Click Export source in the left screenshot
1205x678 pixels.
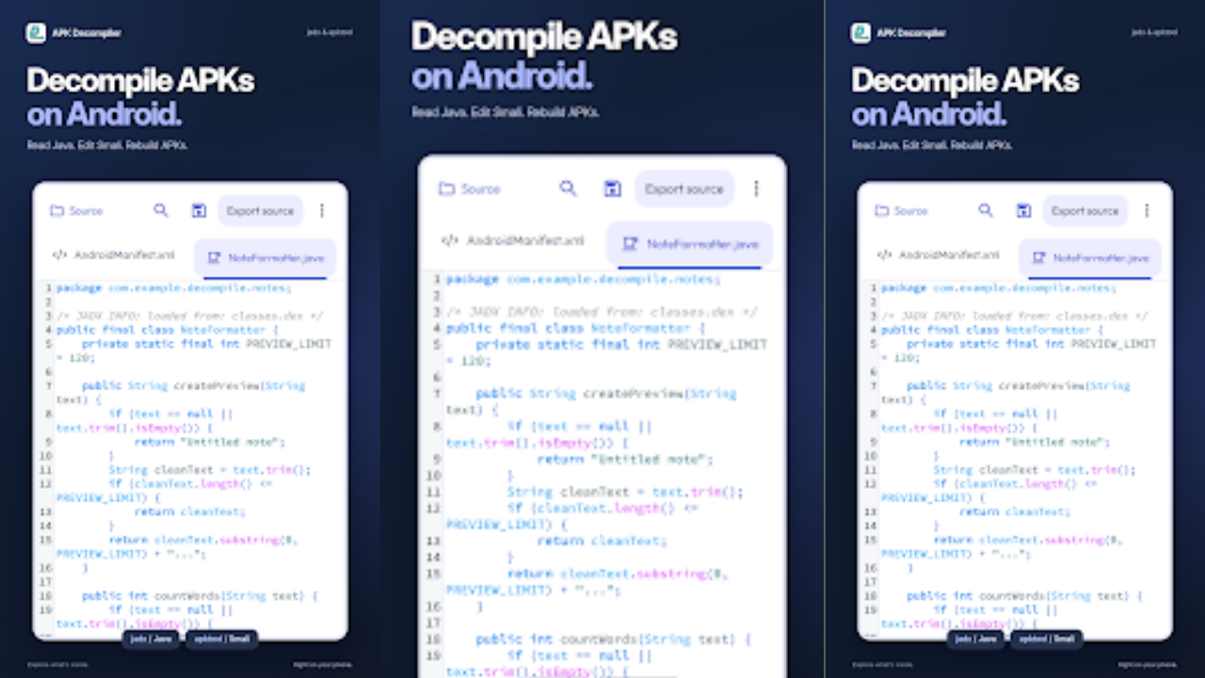click(261, 211)
